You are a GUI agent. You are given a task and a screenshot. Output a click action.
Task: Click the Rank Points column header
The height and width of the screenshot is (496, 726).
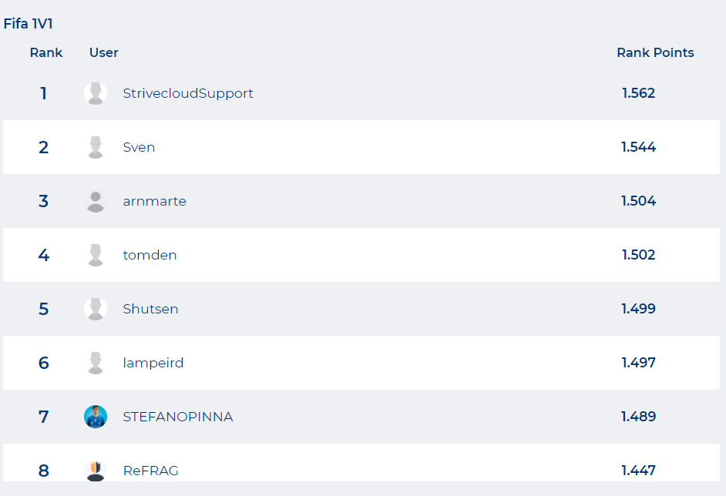[655, 52]
